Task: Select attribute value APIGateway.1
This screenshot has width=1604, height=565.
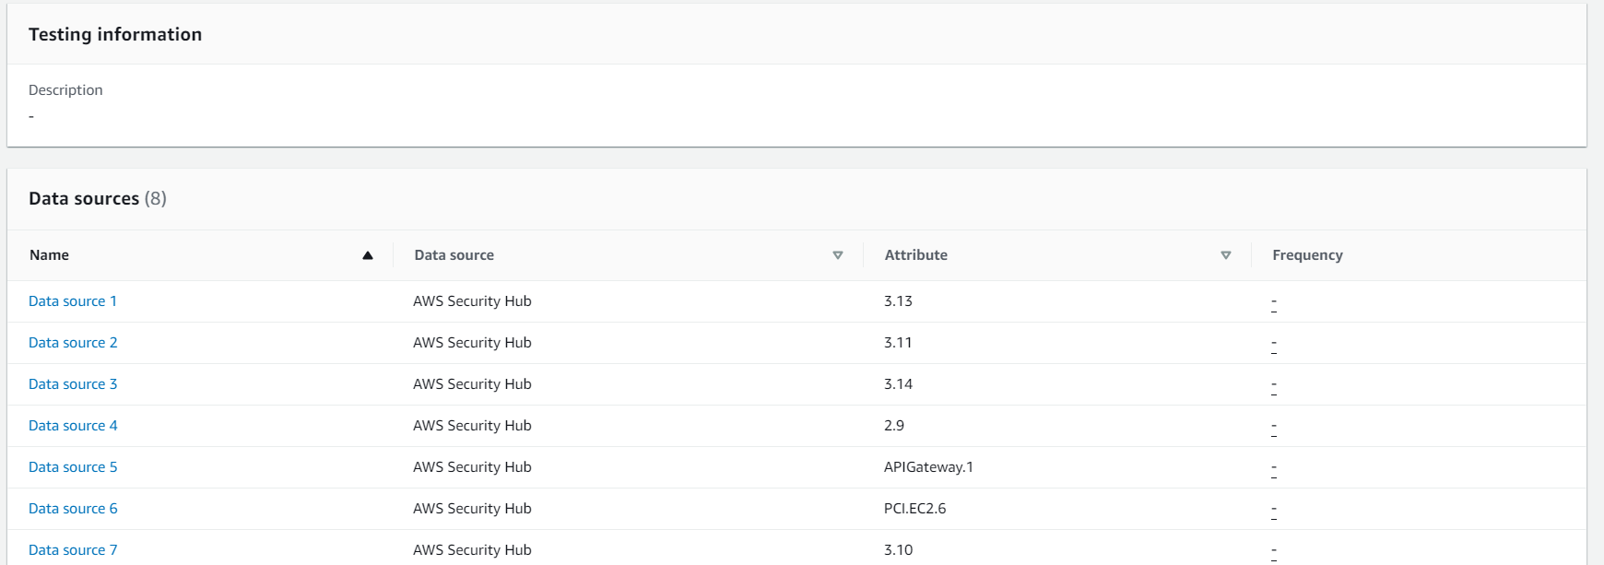Action: coord(928,467)
